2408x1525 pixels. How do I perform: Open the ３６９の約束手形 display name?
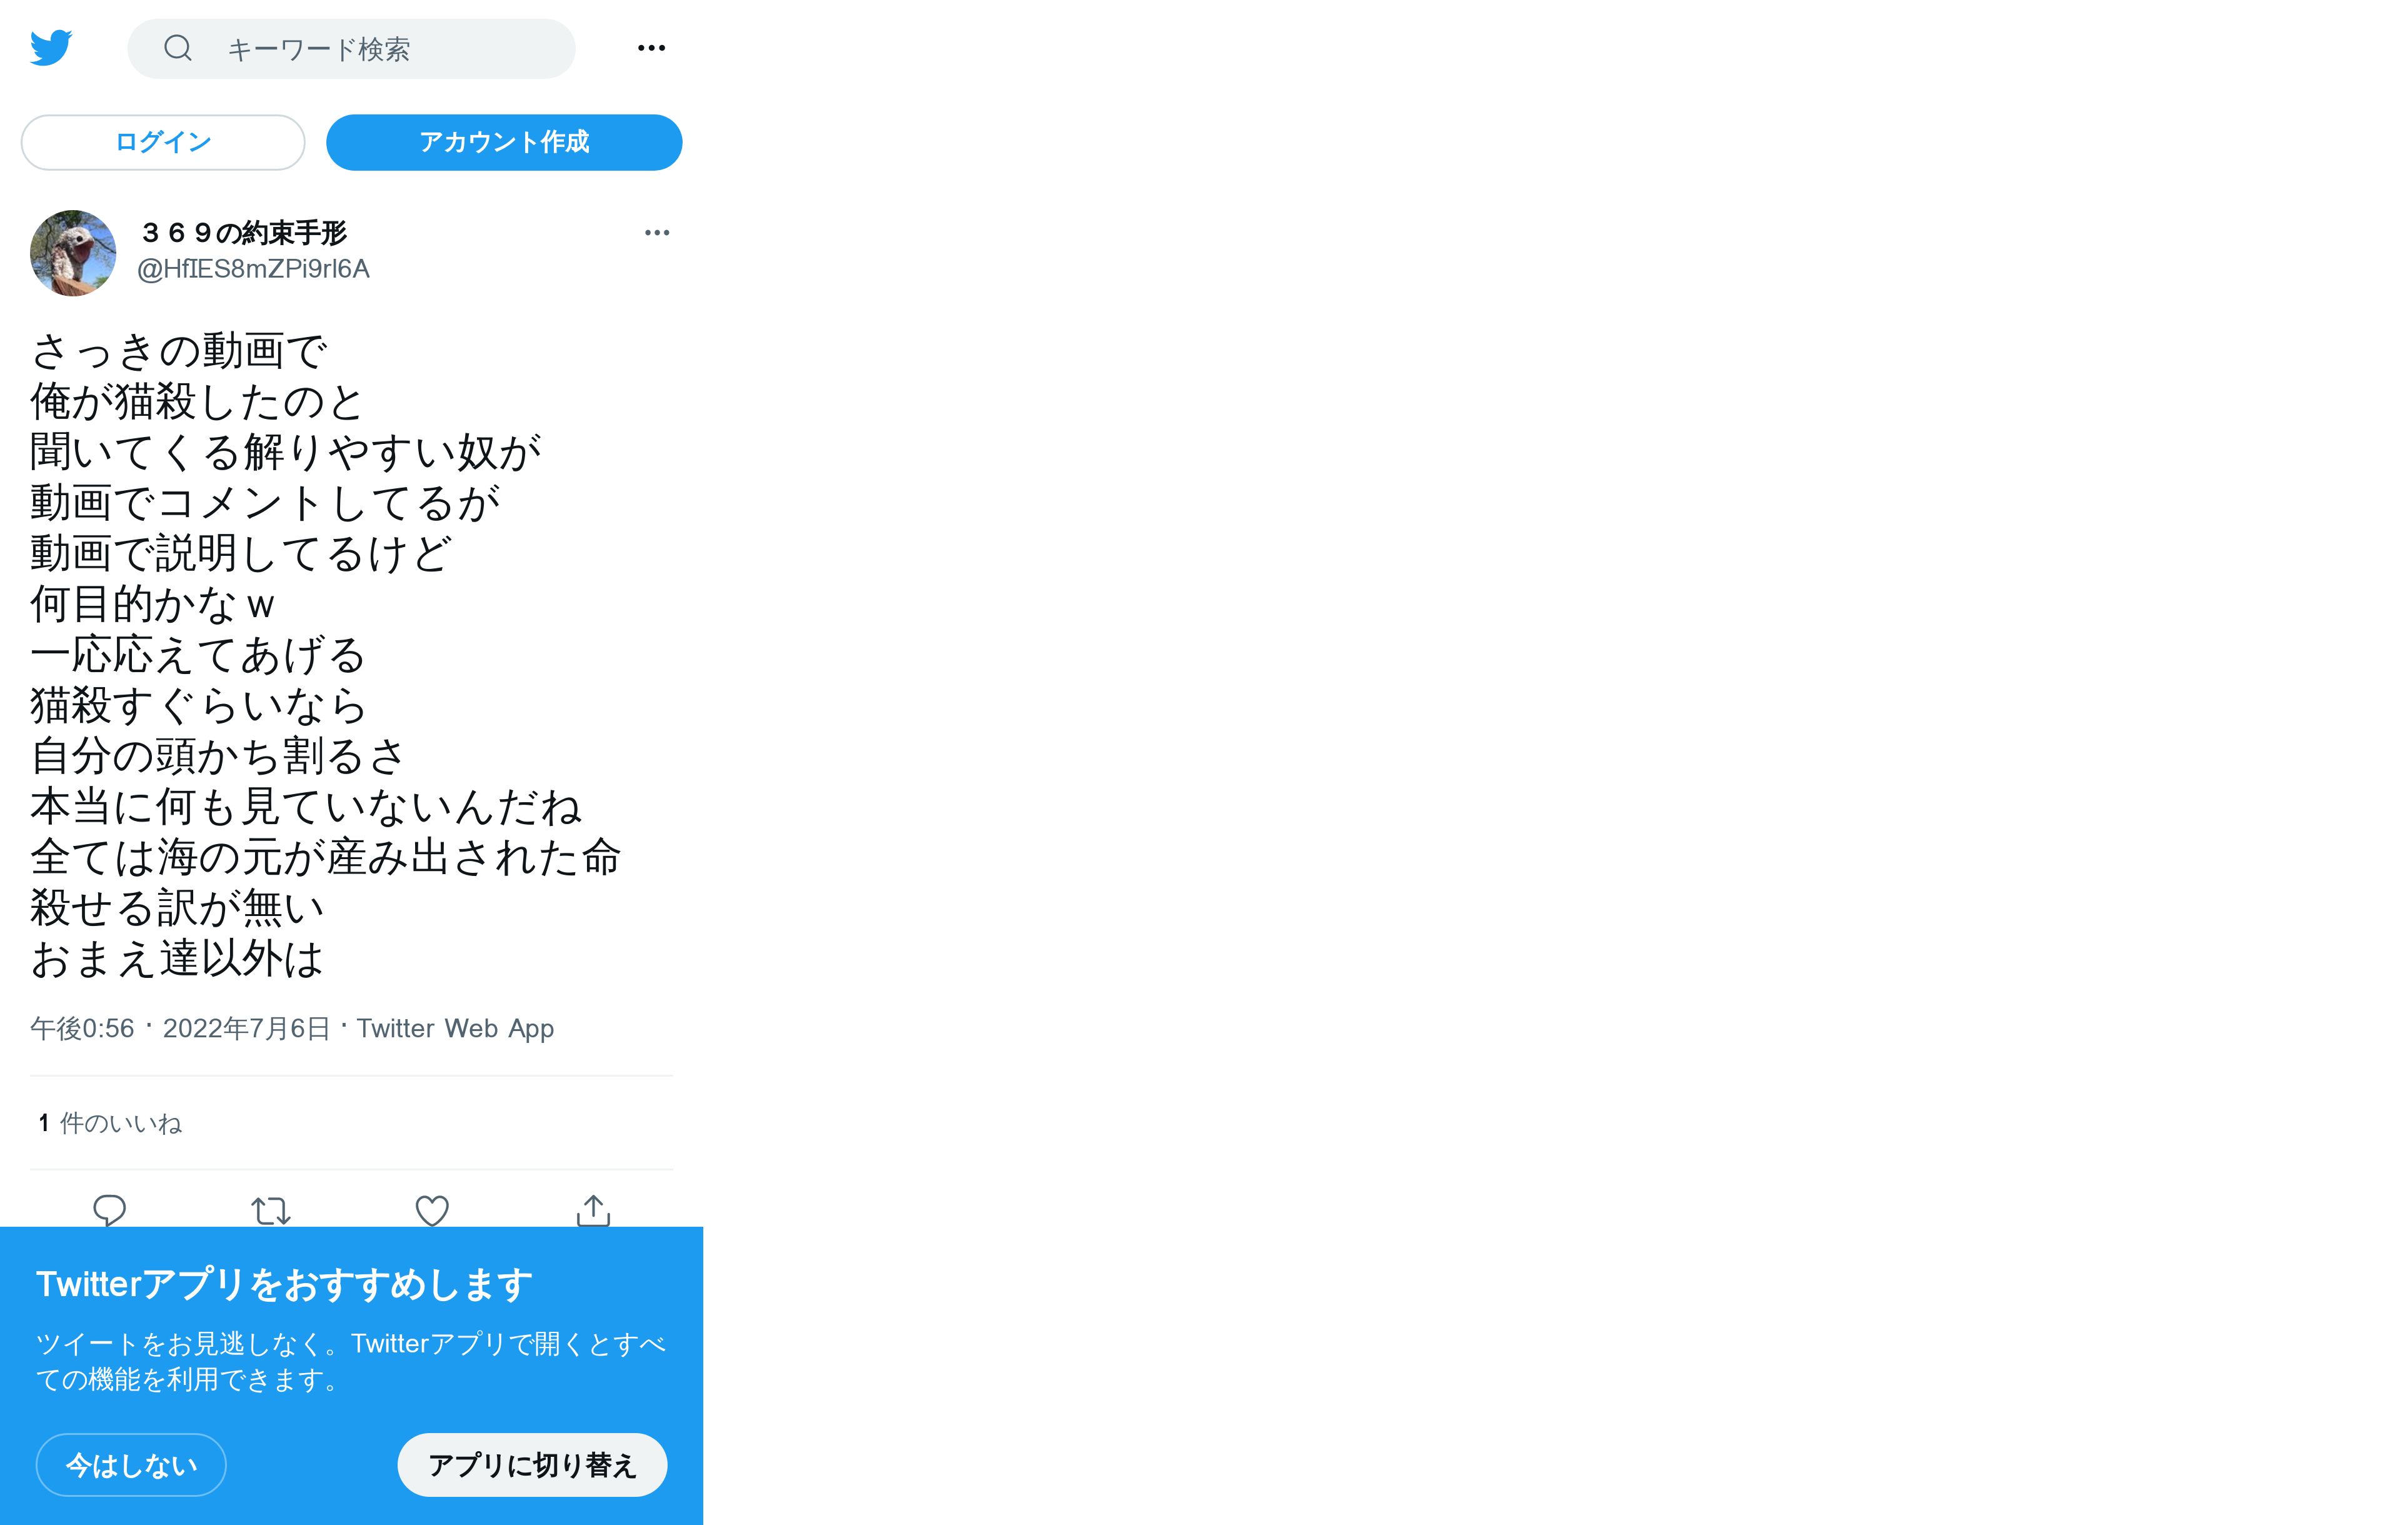pyautogui.click(x=243, y=233)
